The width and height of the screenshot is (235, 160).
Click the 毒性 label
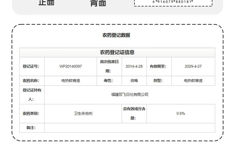click(x=108, y=81)
